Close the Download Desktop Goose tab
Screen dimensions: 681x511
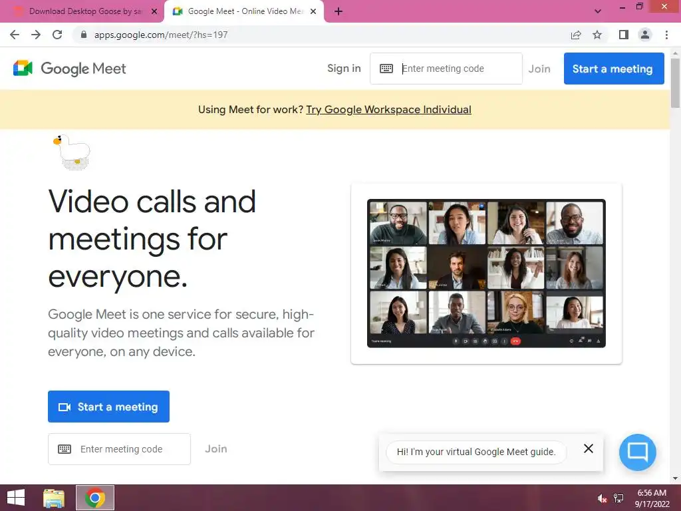tap(154, 11)
